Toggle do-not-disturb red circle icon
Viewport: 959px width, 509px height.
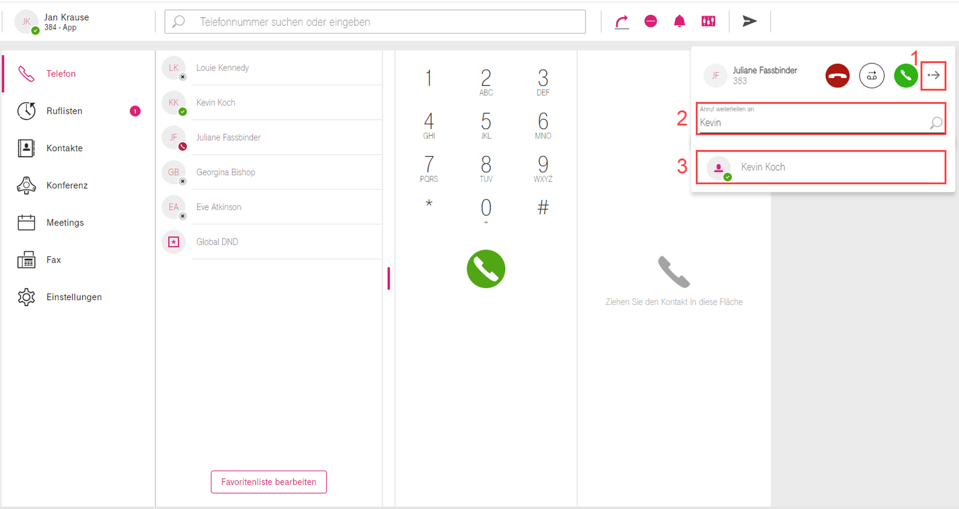click(x=651, y=21)
